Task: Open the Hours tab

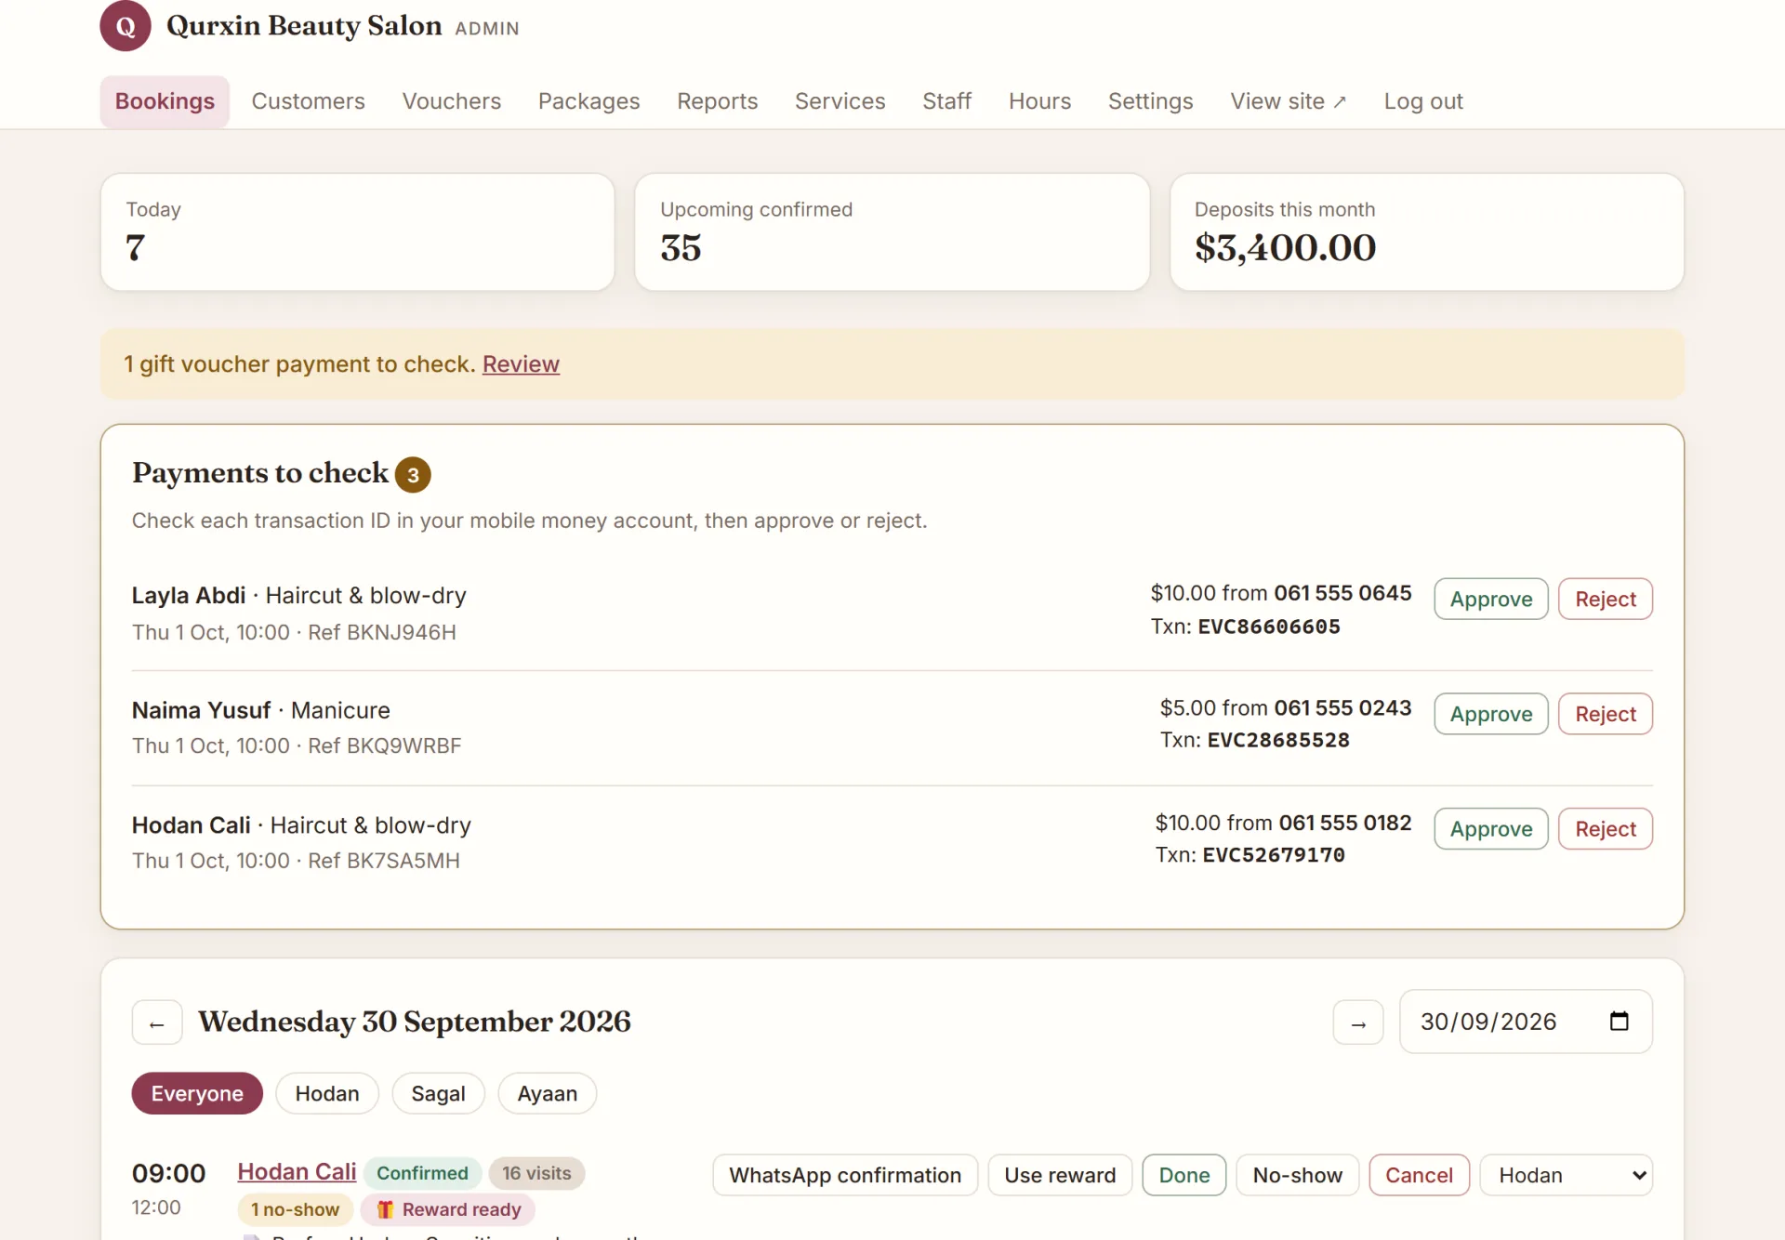Action: coord(1039,101)
